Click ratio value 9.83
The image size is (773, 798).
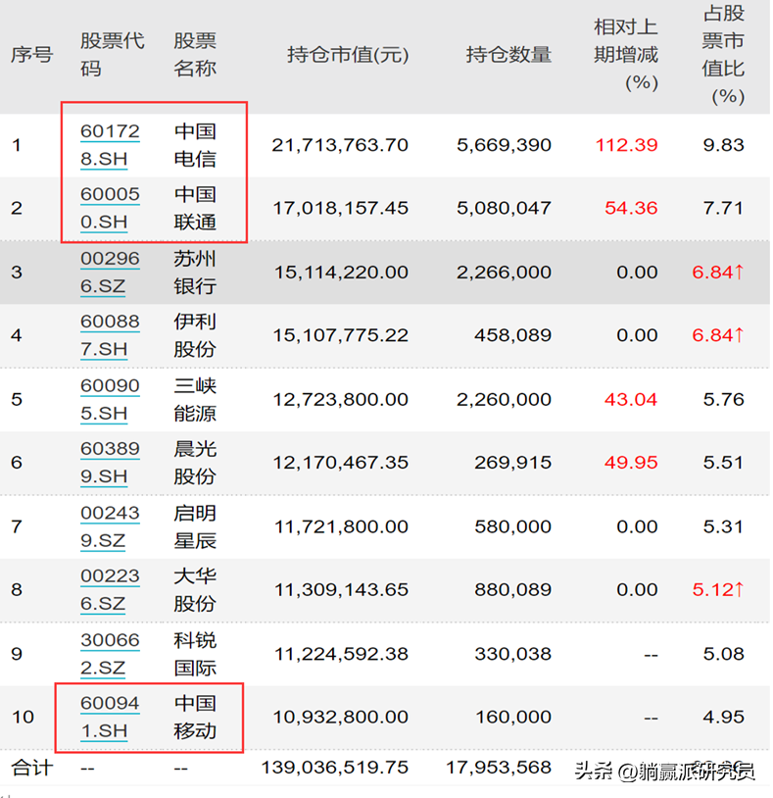724,145
